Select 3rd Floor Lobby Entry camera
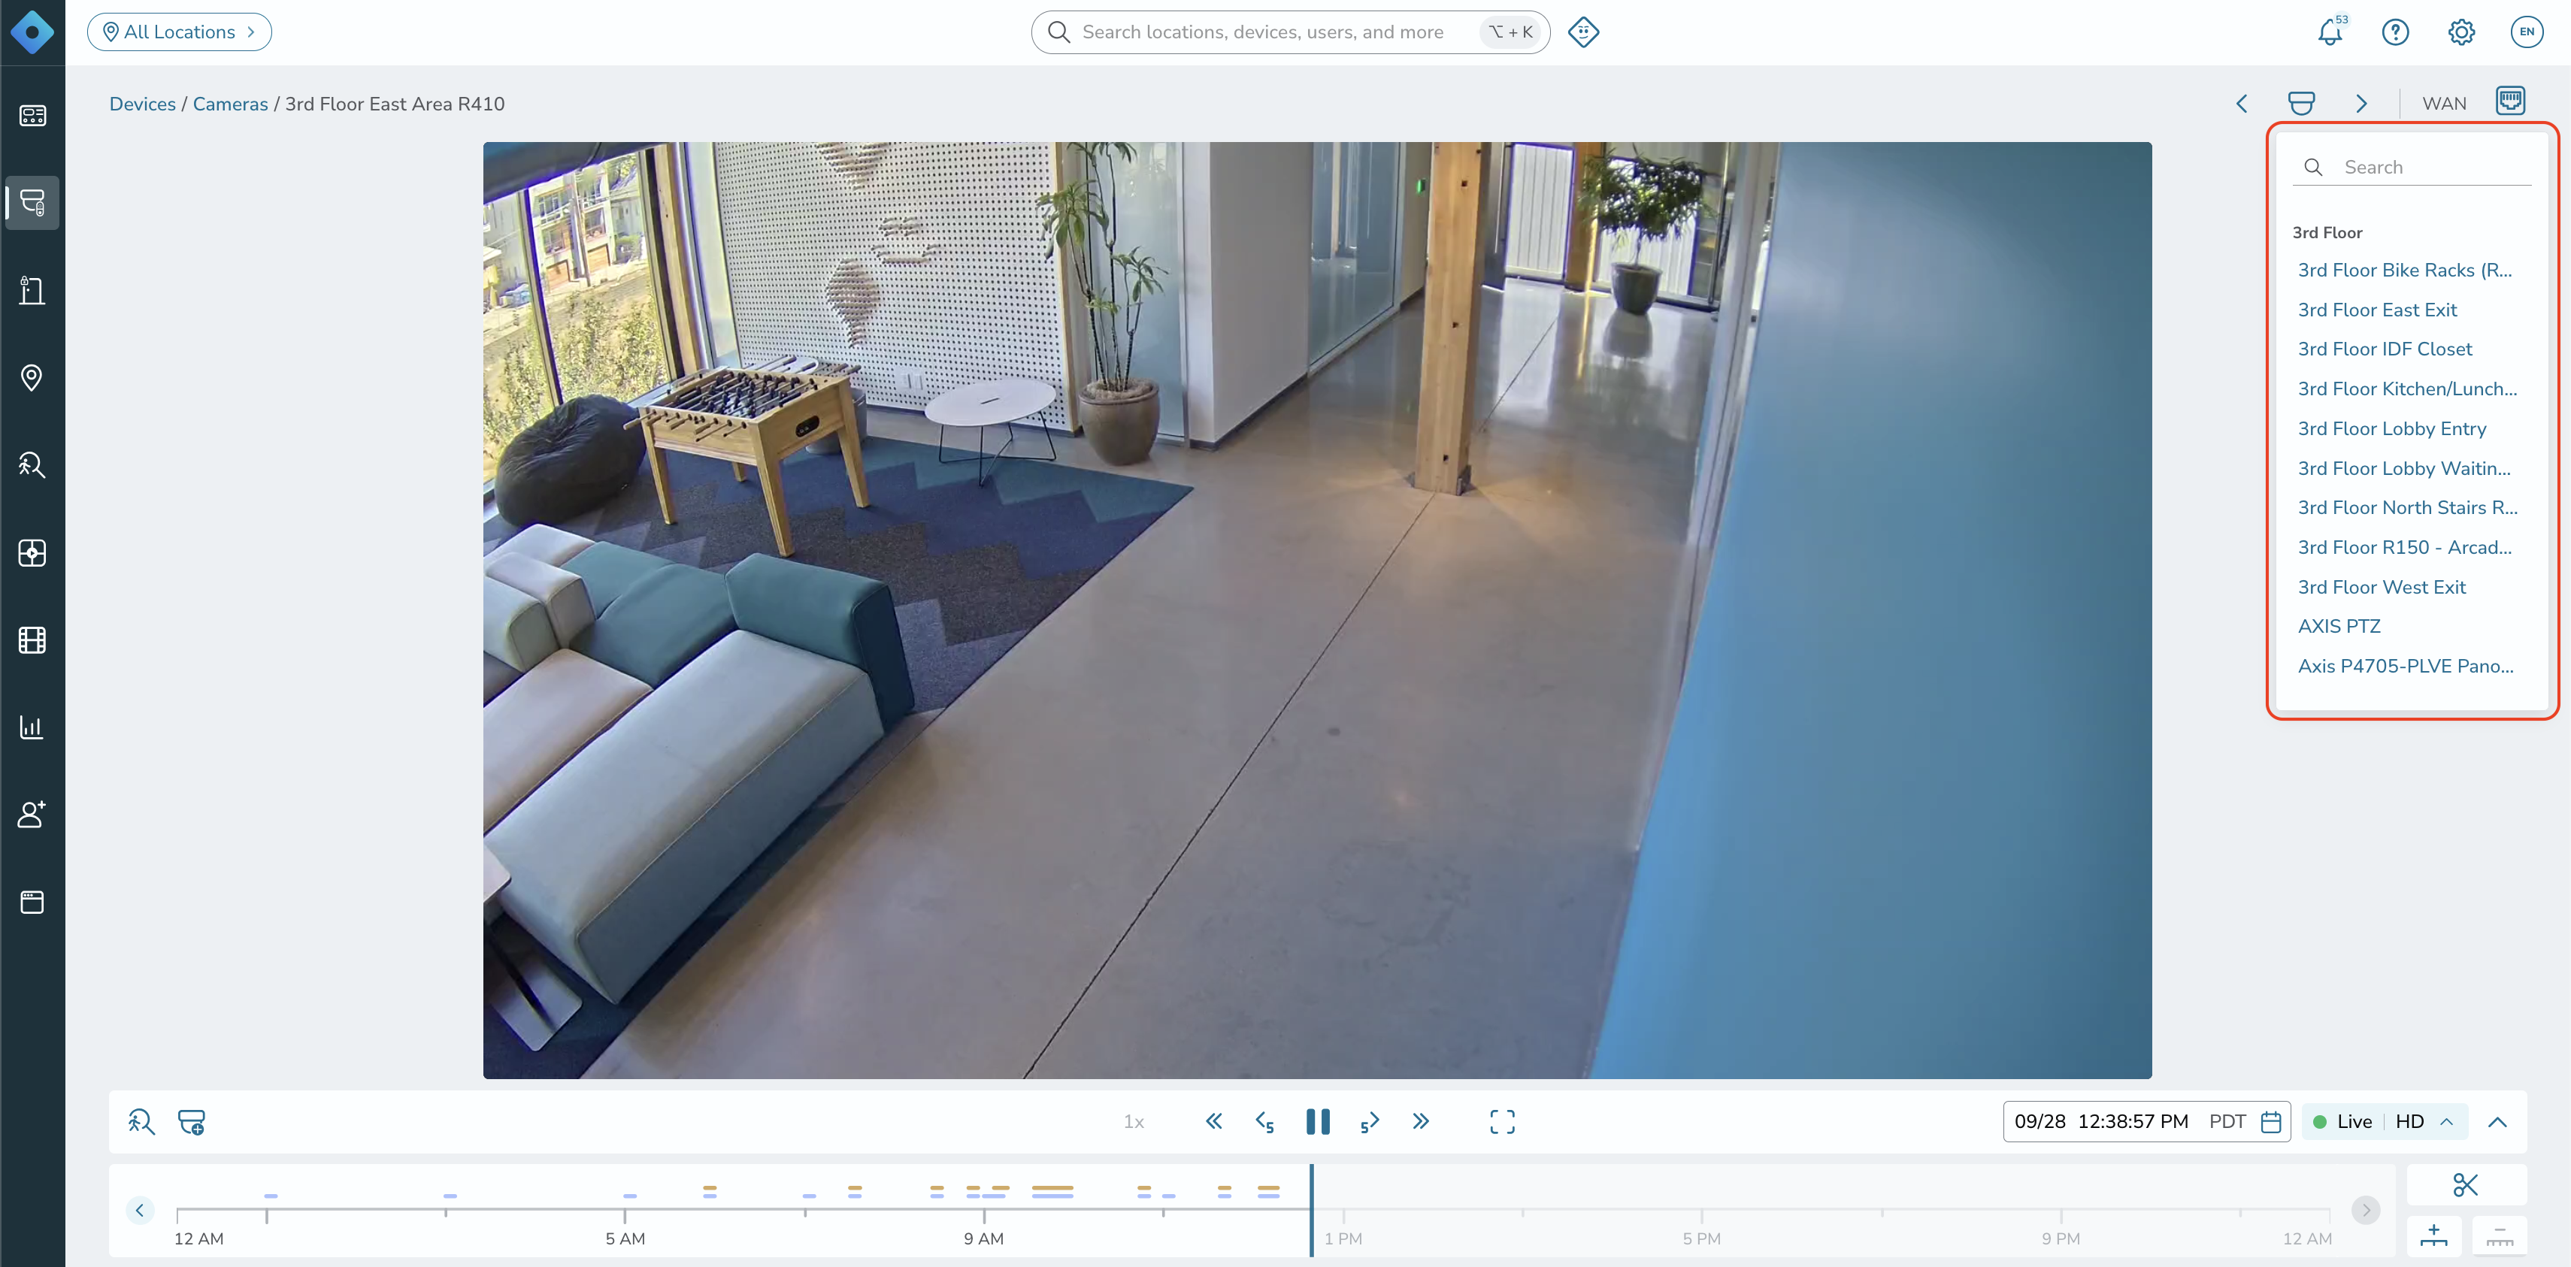The width and height of the screenshot is (2571, 1267). pyautogui.click(x=2391, y=428)
